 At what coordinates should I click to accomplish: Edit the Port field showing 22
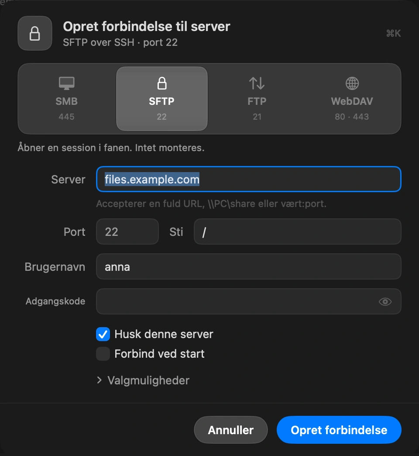(127, 232)
